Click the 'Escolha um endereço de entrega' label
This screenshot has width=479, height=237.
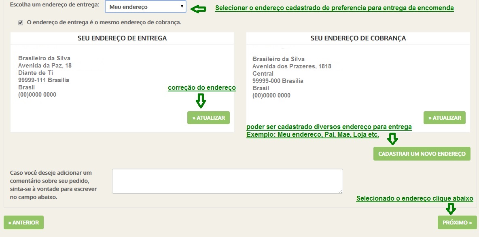point(55,5)
